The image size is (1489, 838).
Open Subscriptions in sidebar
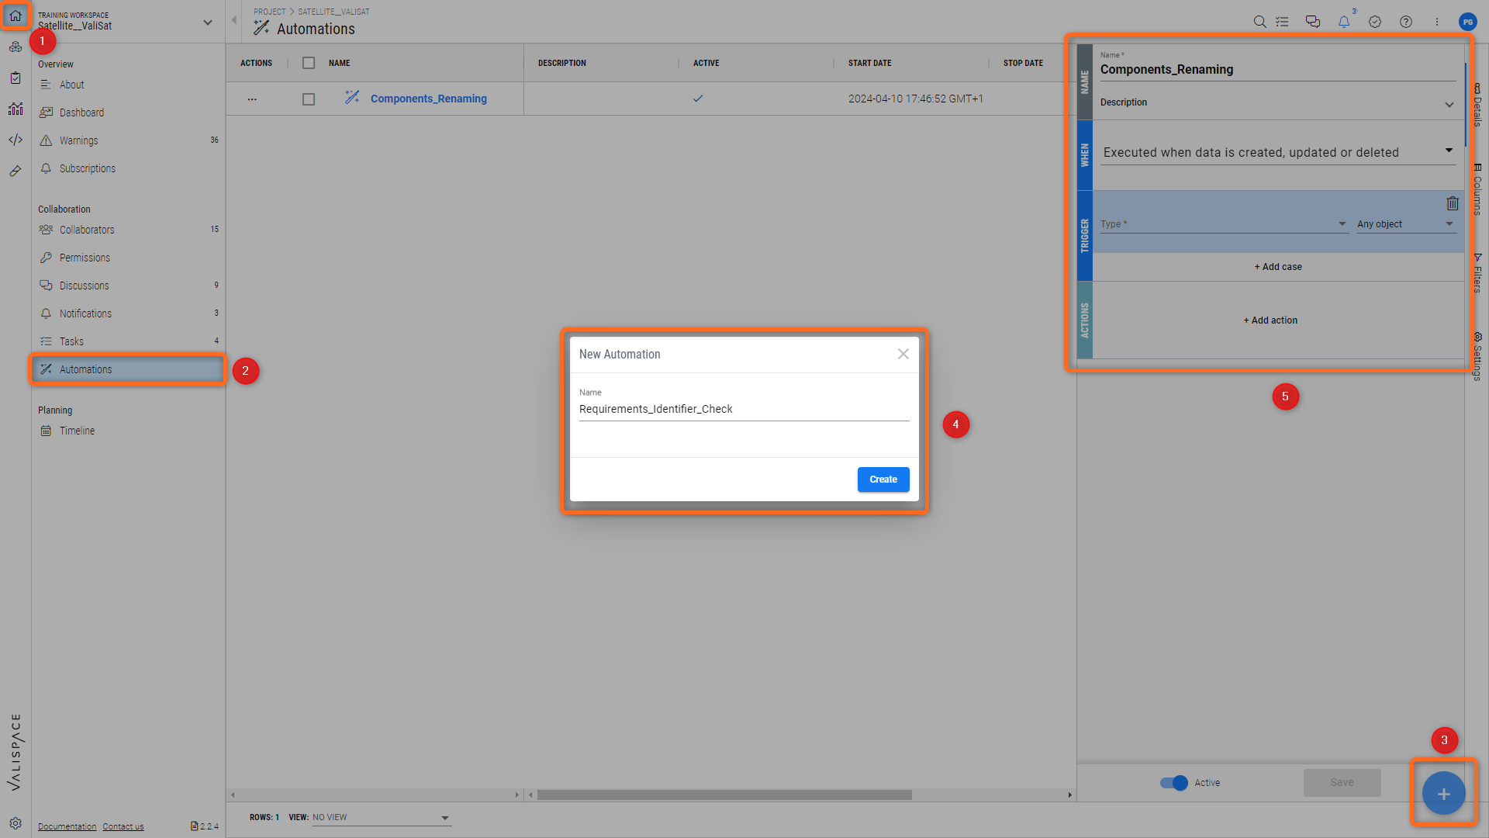click(x=129, y=168)
